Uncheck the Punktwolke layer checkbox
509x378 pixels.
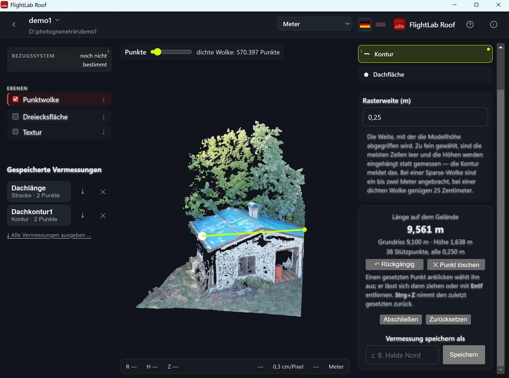pyautogui.click(x=15, y=99)
